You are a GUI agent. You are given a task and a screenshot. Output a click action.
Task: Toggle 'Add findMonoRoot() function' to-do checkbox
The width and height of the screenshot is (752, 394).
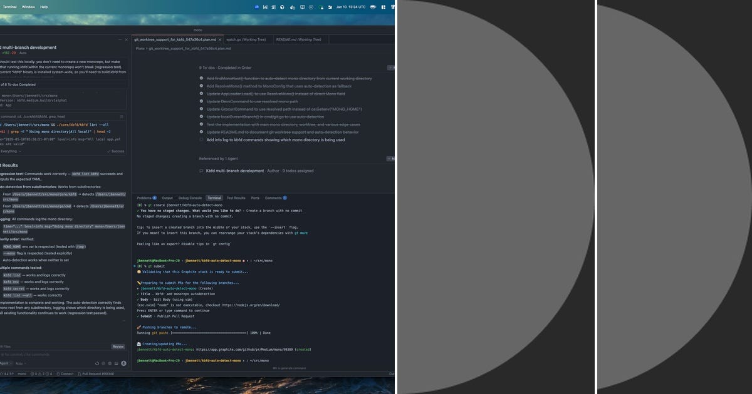coord(201,78)
